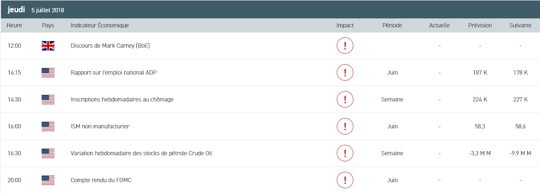Sort by the Heure column header
The height and width of the screenshot is (193, 540).
[x=15, y=25]
